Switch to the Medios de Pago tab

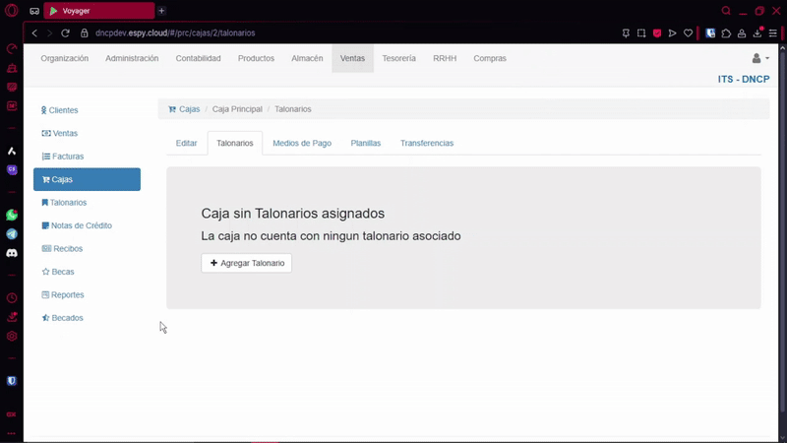pyautogui.click(x=302, y=143)
